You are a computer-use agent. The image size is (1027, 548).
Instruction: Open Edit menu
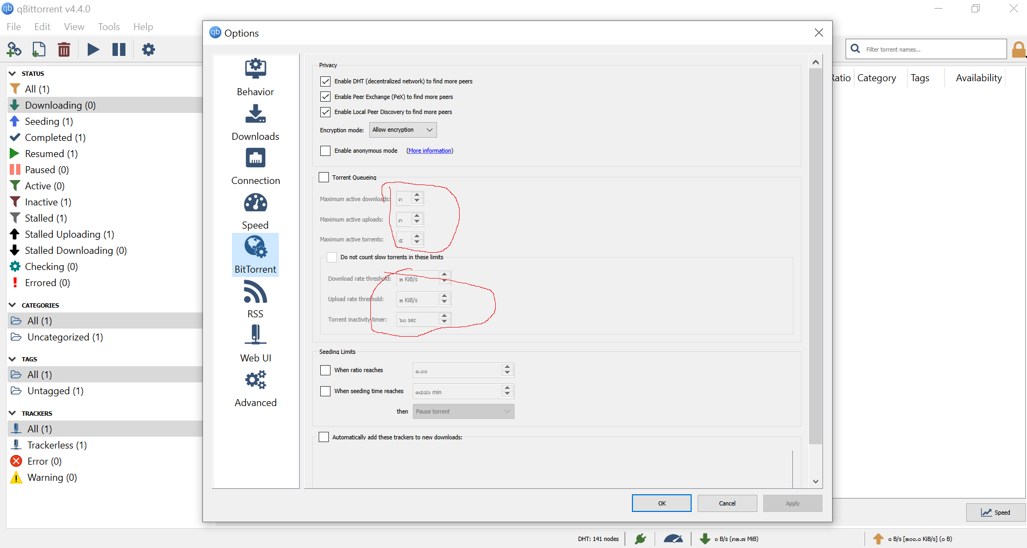click(x=42, y=26)
